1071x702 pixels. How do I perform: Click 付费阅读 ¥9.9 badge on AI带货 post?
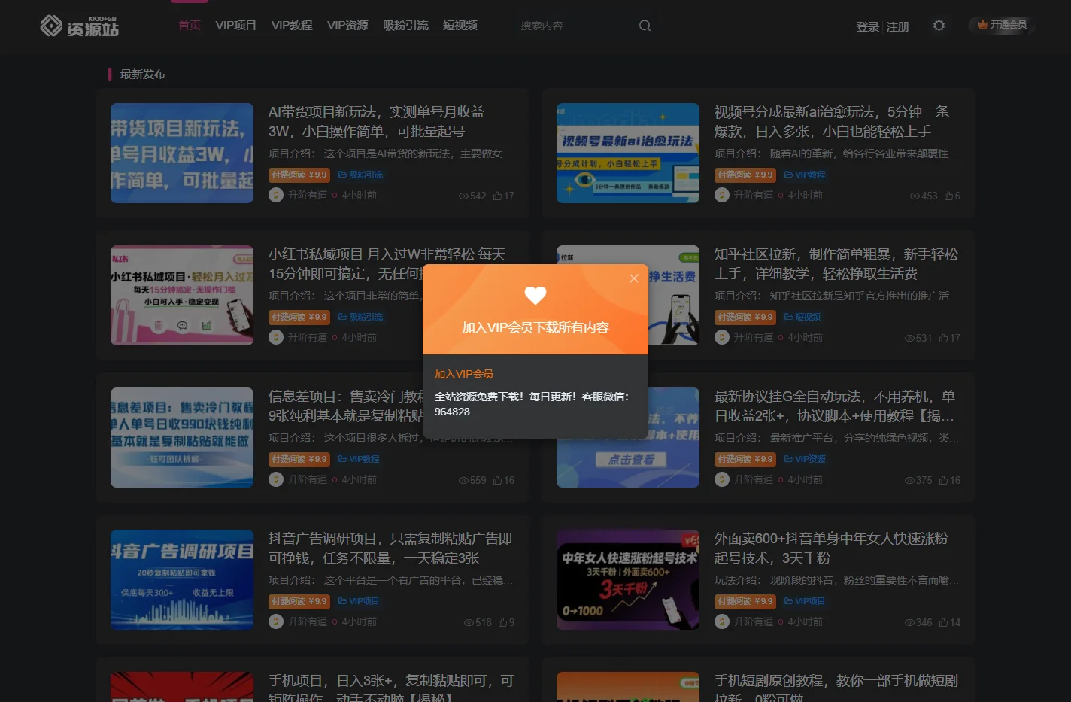(x=299, y=175)
